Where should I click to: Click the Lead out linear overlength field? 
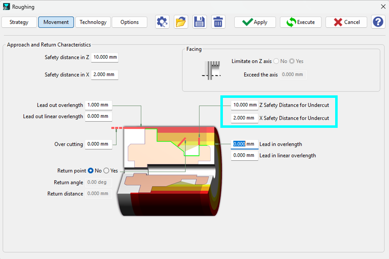click(99, 116)
